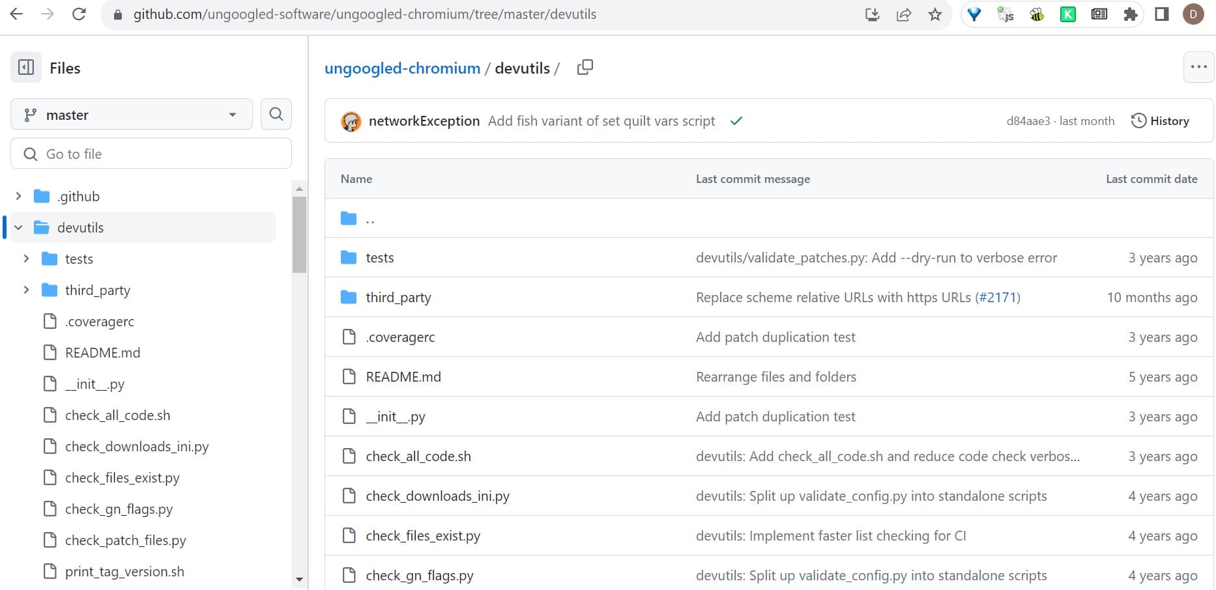Open .coveragerc in the file tree
The width and height of the screenshot is (1216, 590).
(100, 321)
